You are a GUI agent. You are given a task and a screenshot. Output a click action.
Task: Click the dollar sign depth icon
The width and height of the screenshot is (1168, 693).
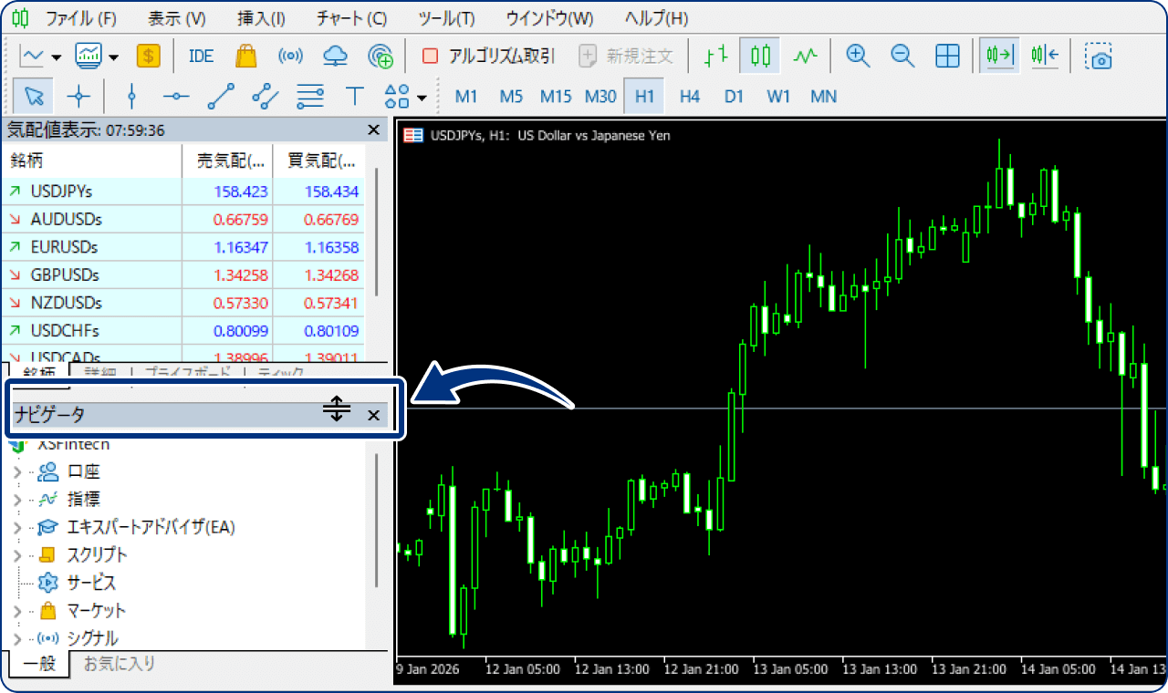(x=148, y=57)
